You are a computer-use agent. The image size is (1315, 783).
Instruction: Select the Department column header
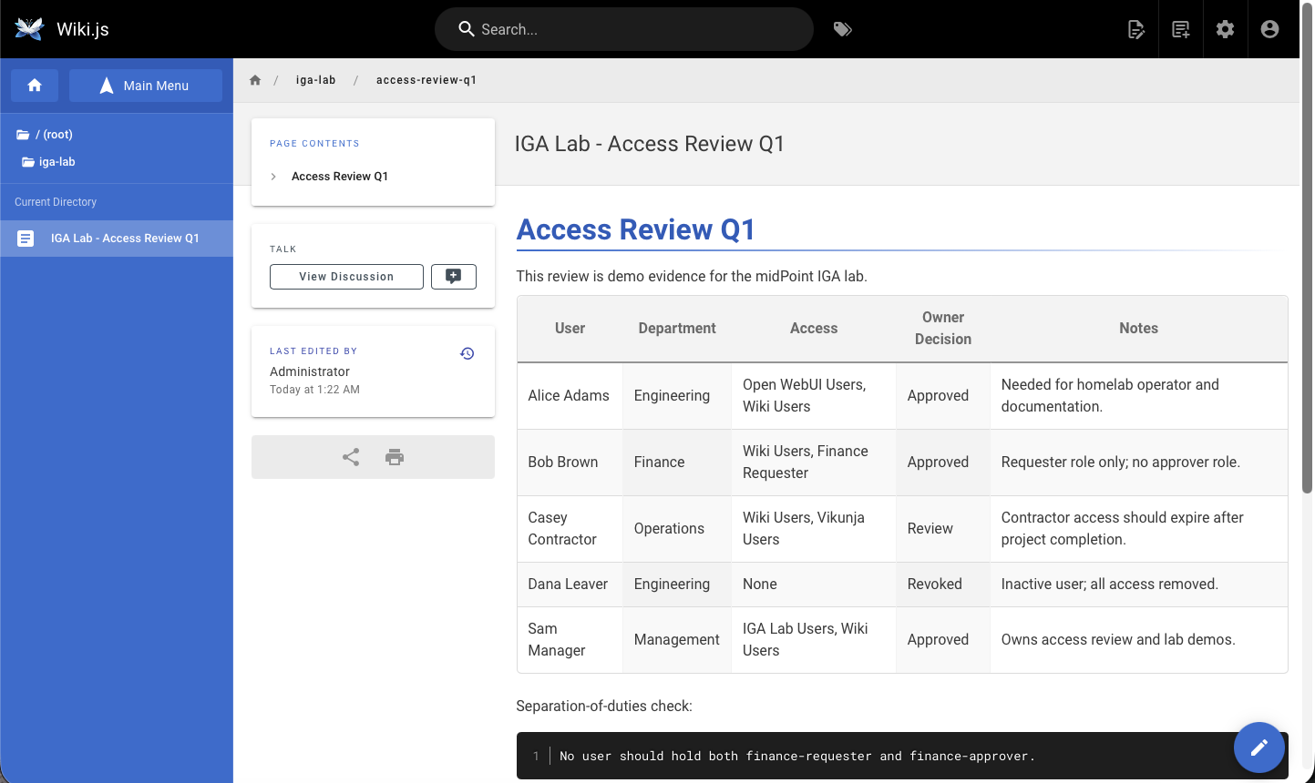pyautogui.click(x=677, y=329)
